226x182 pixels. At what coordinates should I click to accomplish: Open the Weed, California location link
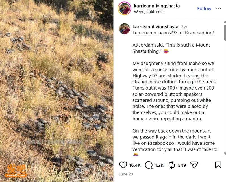(x=149, y=12)
